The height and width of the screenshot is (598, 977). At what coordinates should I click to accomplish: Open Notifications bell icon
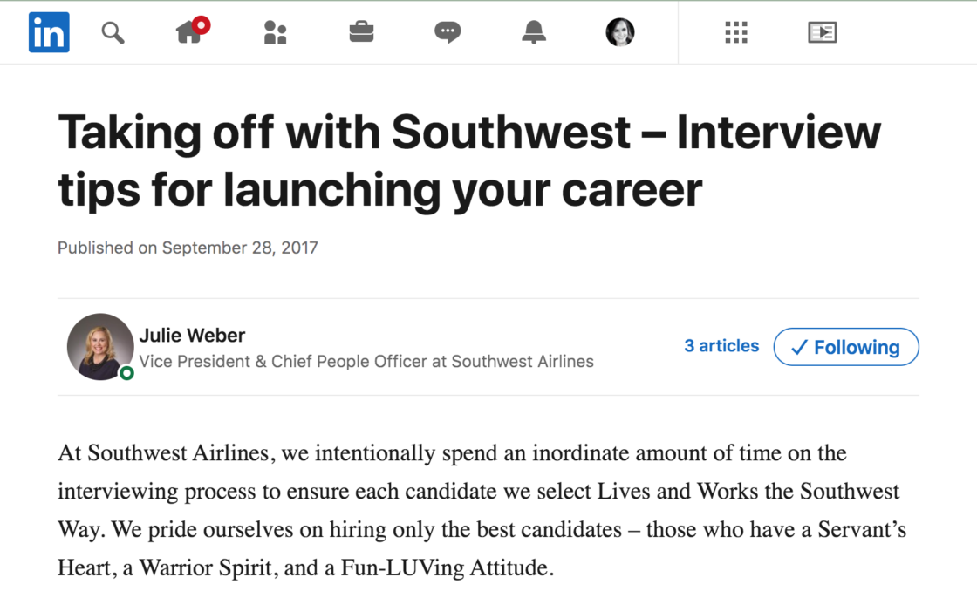pos(534,32)
